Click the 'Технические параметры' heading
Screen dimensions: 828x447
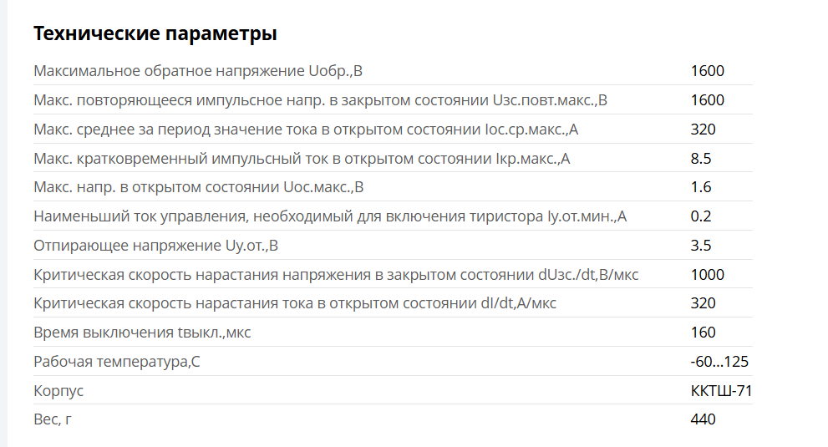[x=155, y=33]
